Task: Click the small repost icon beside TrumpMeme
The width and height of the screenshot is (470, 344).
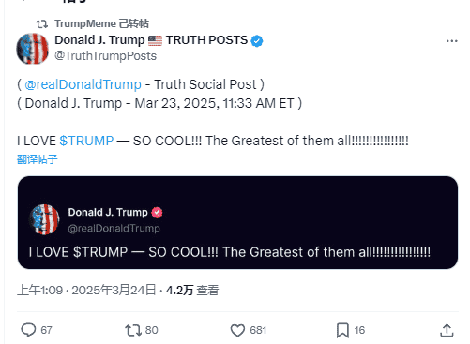Action: 41,23
